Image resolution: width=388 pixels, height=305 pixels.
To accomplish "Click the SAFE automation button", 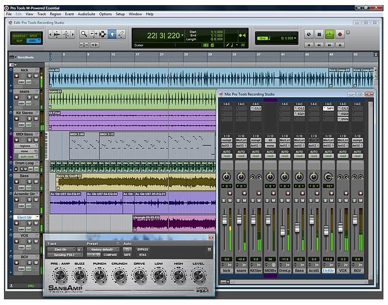I will (127, 255).
